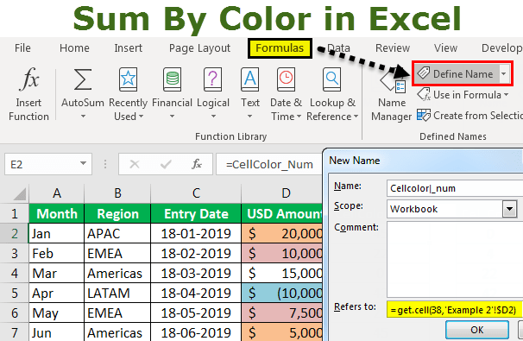
Task: Switch to the Insert tab
Action: click(x=128, y=48)
